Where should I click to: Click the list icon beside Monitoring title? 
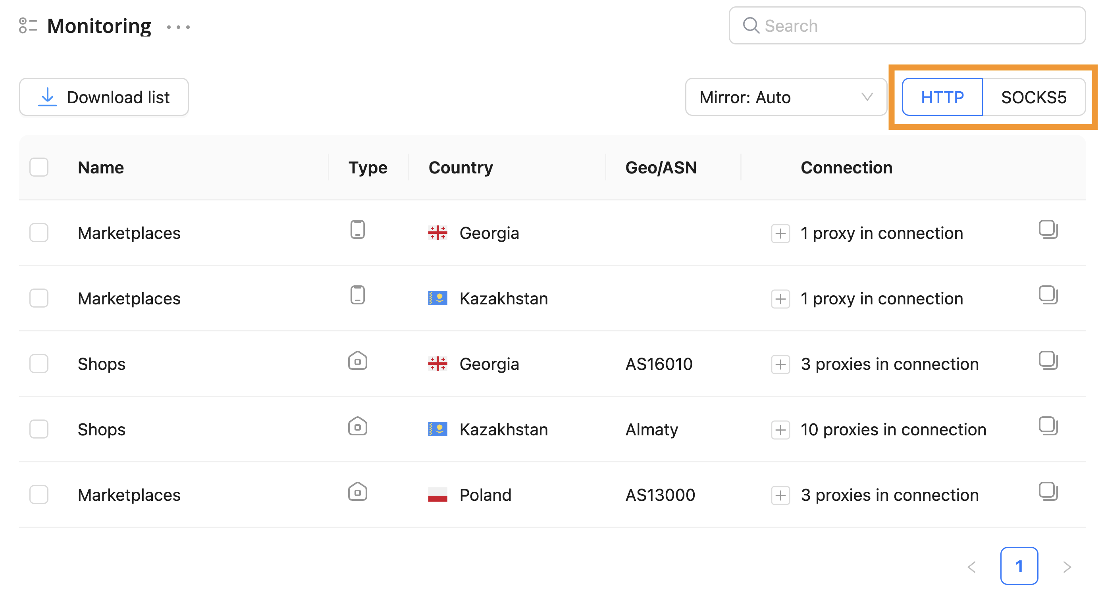pos(28,26)
